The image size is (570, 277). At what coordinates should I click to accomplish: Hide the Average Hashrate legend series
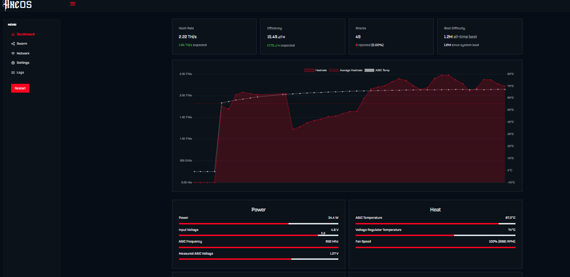pyautogui.click(x=345, y=70)
